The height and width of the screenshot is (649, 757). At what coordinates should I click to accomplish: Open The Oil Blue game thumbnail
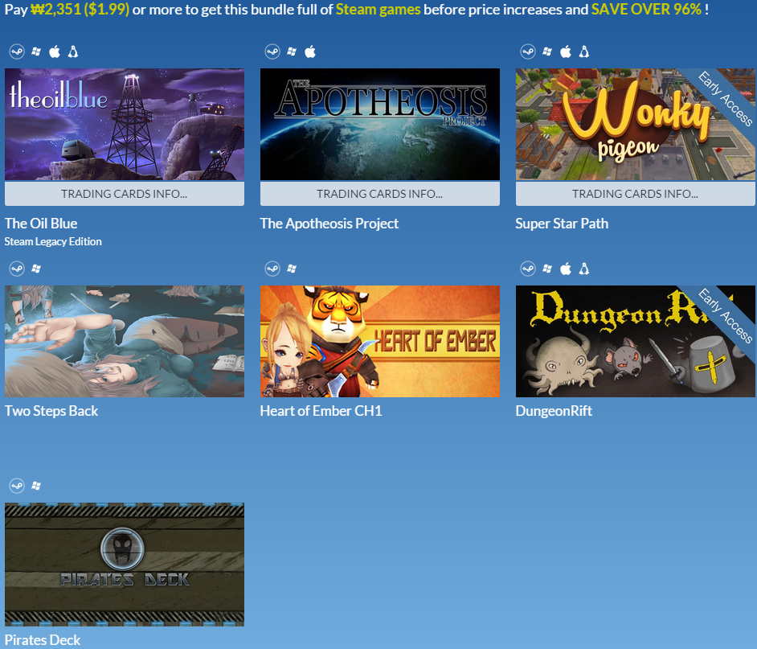(125, 124)
